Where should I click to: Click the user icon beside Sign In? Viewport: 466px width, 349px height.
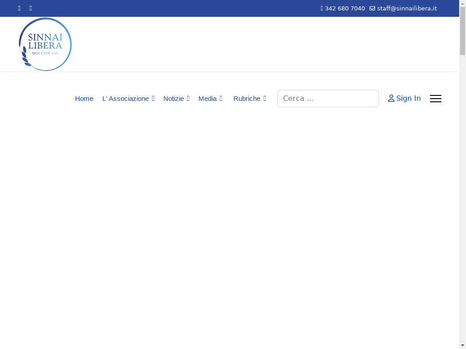[x=391, y=99]
